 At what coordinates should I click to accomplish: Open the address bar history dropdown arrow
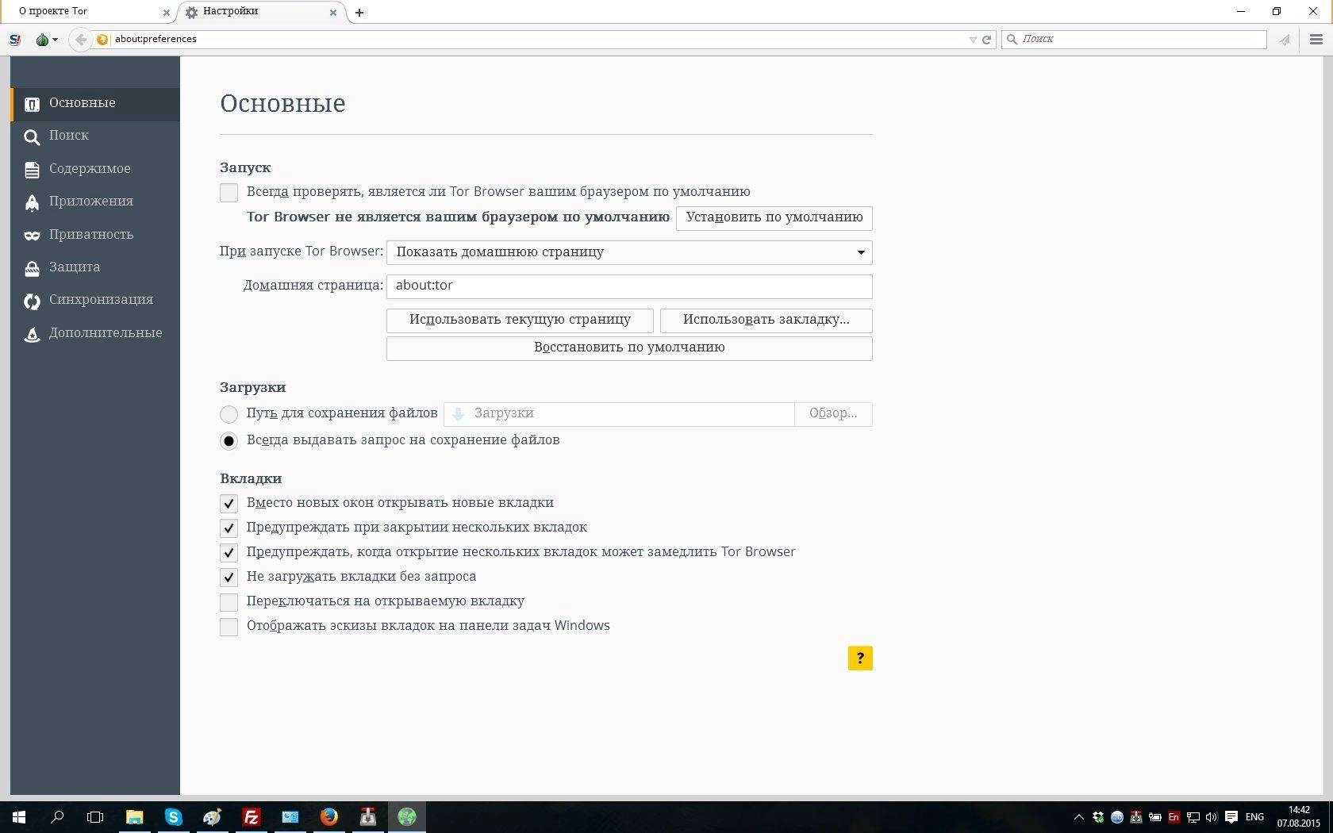(973, 40)
